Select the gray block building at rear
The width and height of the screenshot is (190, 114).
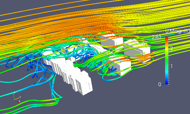pyautogui.click(x=111, y=41)
